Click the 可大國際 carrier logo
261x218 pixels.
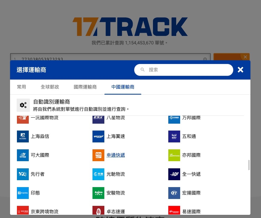pos(23,155)
